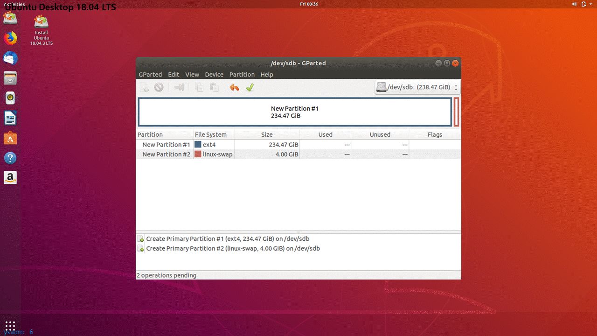Click the Paste partition toolbar icon
Image resolution: width=597 pixels, height=336 pixels.
click(214, 87)
